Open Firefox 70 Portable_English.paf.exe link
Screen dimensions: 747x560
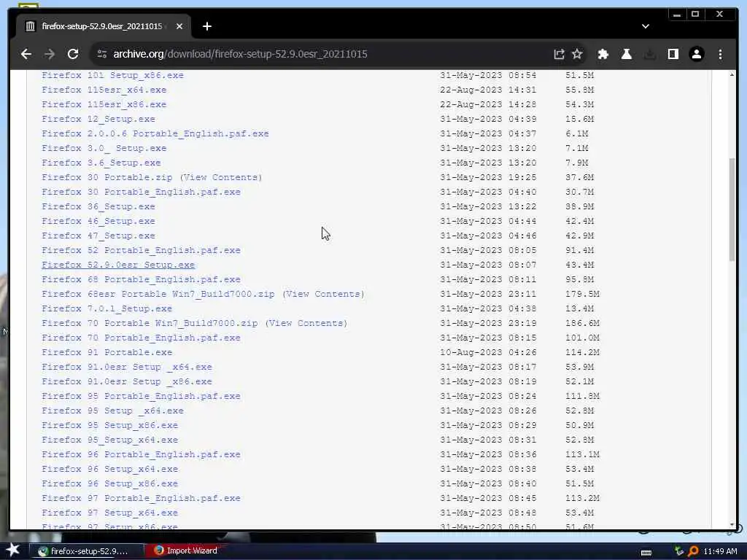[x=141, y=338]
